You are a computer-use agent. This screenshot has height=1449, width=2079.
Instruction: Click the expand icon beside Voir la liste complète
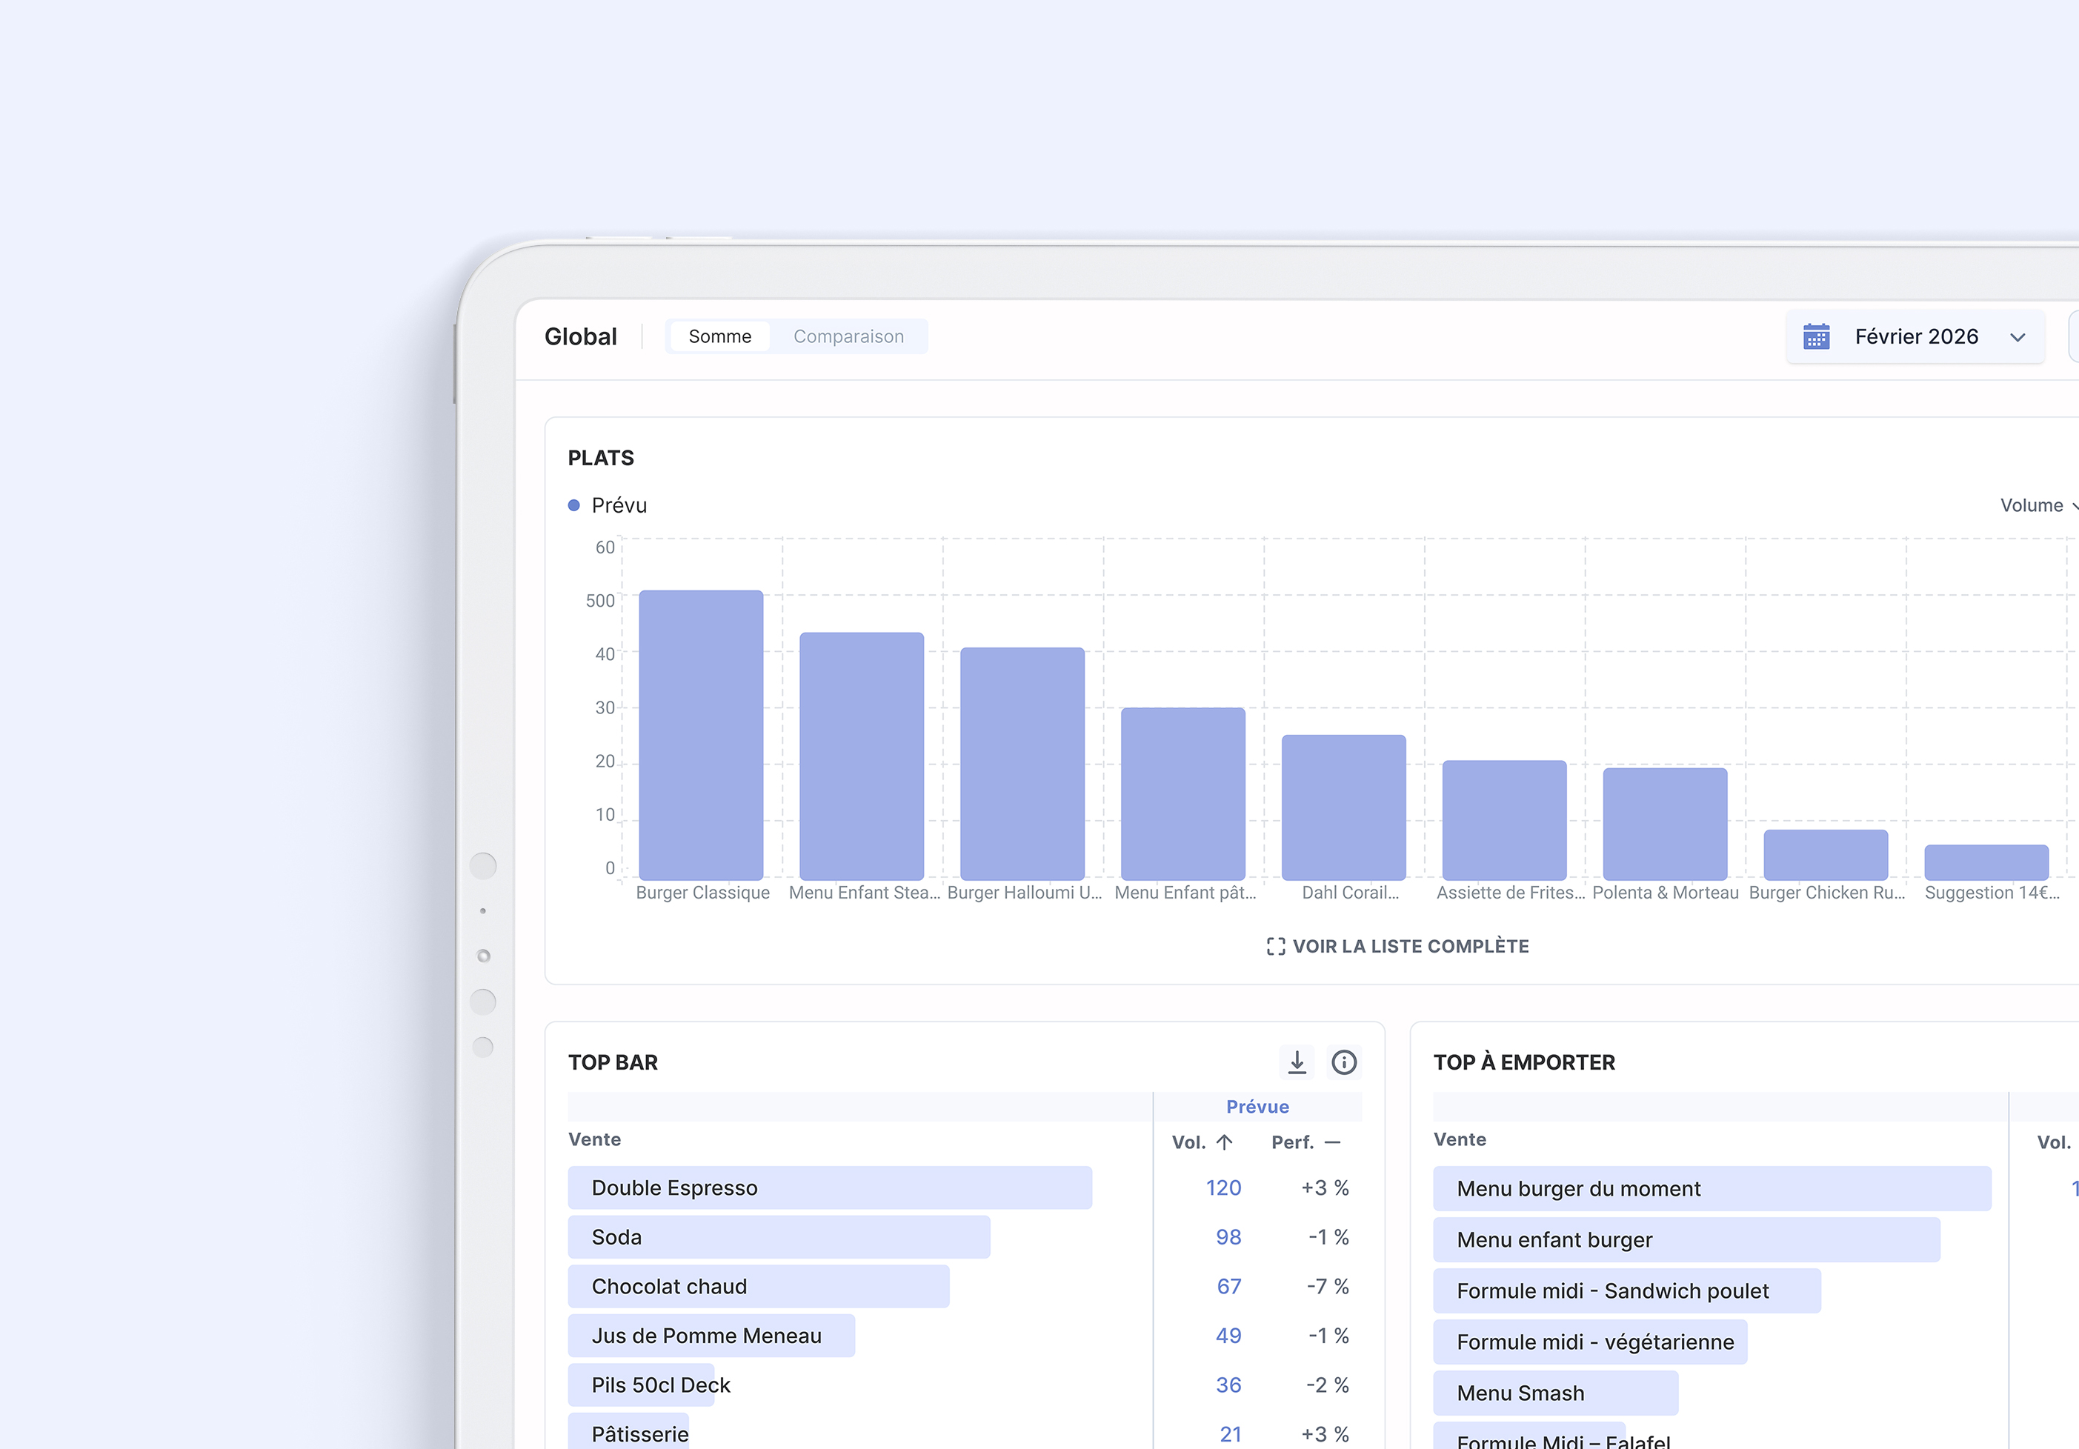[1275, 947]
